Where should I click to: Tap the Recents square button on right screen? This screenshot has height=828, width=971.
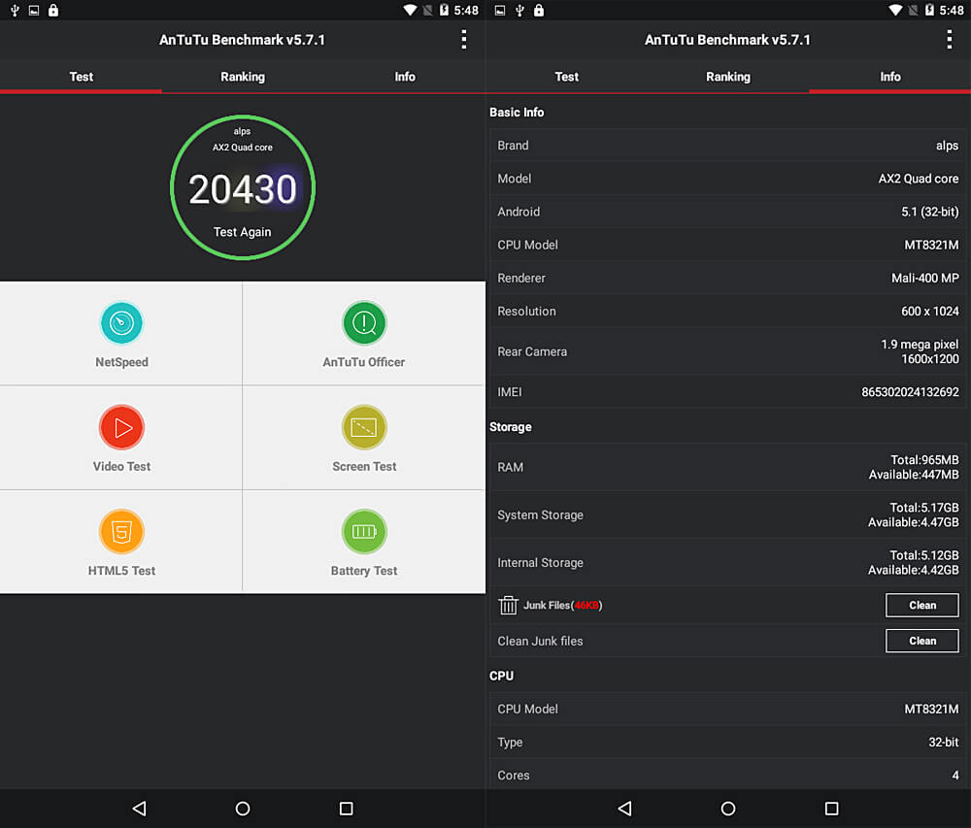tap(832, 809)
